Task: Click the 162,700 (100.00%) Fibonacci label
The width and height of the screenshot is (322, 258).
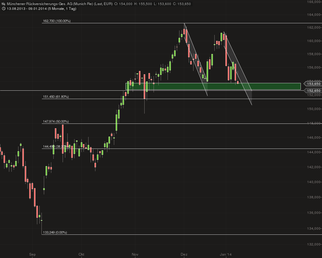Action: [57, 21]
